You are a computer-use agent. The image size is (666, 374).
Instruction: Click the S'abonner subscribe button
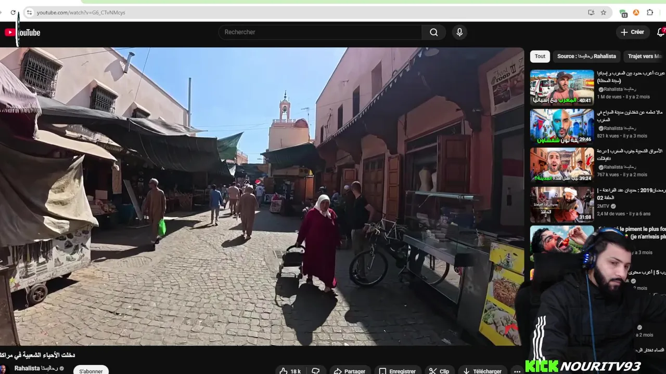point(91,370)
